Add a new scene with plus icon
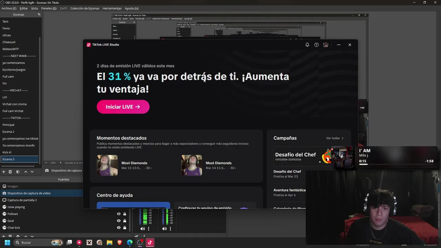441x248 pixels. tap(4, 172)
